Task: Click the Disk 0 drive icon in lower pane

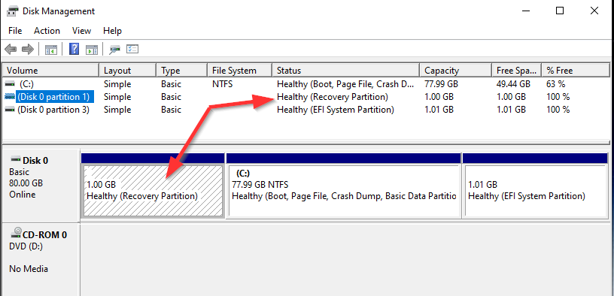Action: click(16, 159)
